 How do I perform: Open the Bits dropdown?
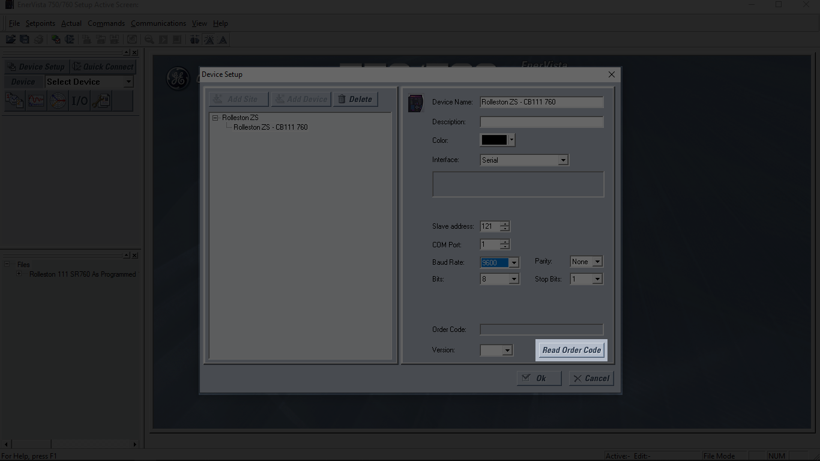tap(514, 279)
